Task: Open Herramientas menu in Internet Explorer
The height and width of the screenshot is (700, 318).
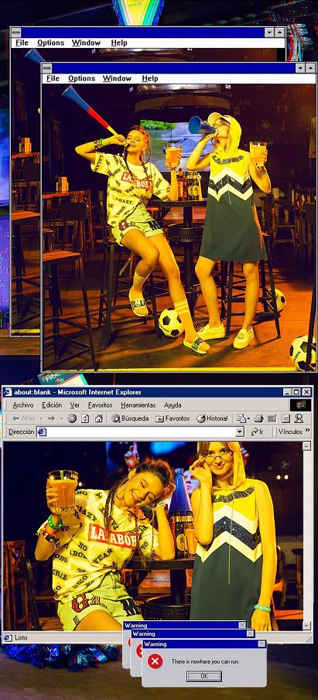Action: click(138, 405)
